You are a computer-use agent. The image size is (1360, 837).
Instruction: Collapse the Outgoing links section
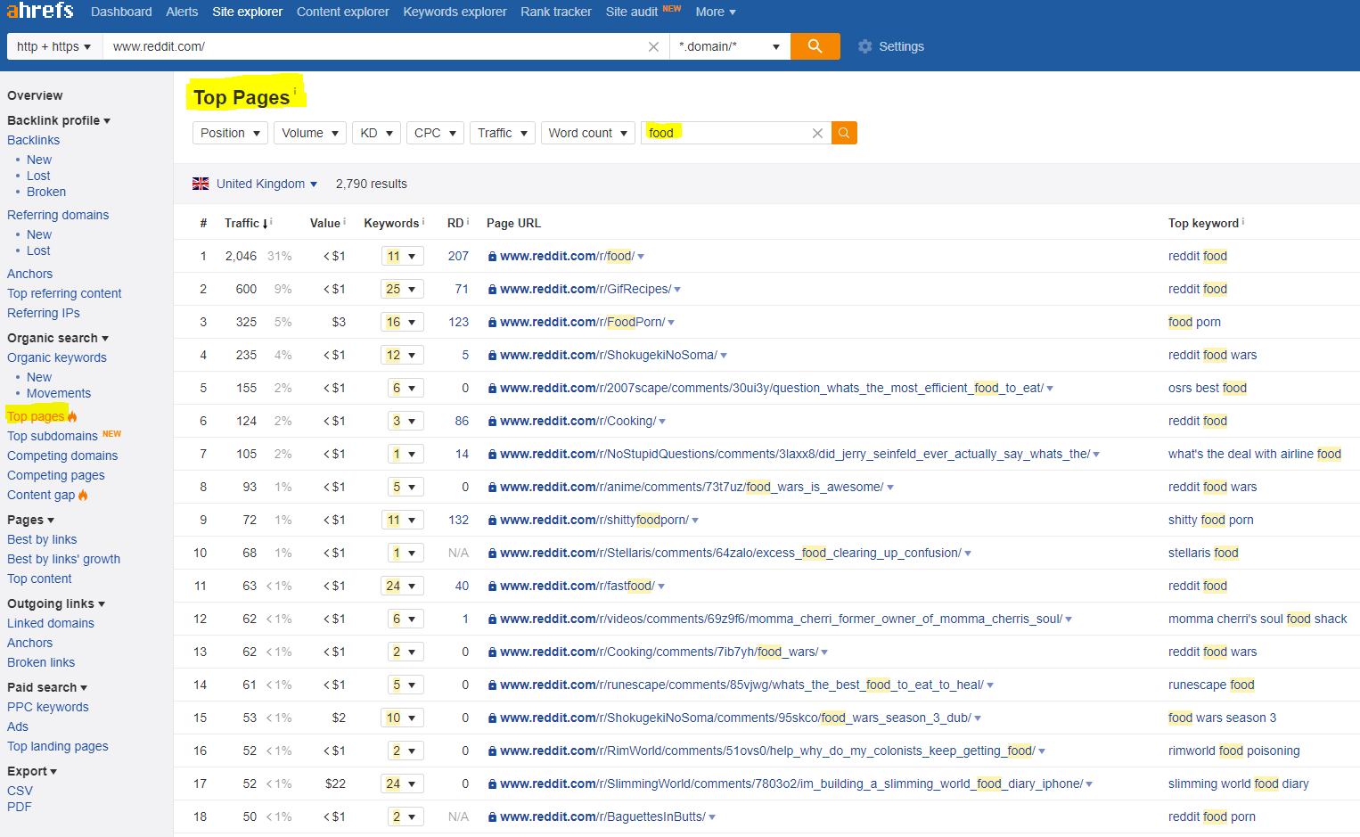(56, 603)
